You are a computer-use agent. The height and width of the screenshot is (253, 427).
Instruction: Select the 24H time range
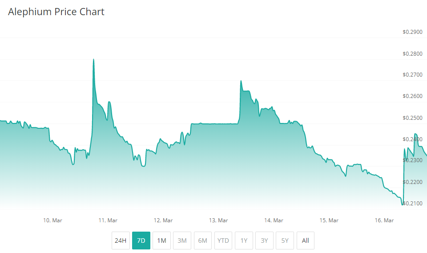click(x=121, y=241)
